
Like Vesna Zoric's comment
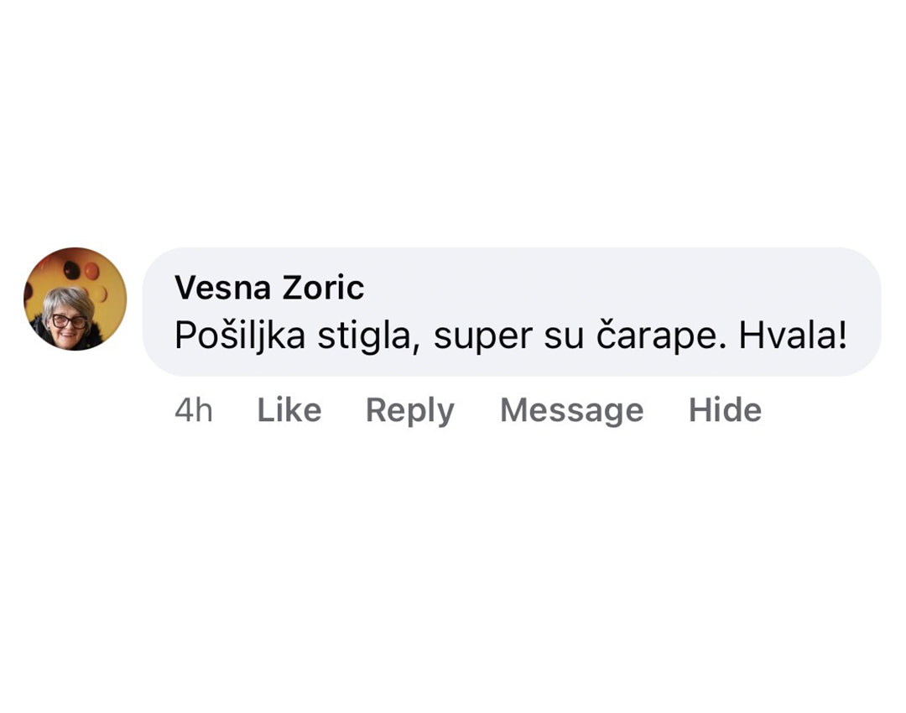pos(289,410)
